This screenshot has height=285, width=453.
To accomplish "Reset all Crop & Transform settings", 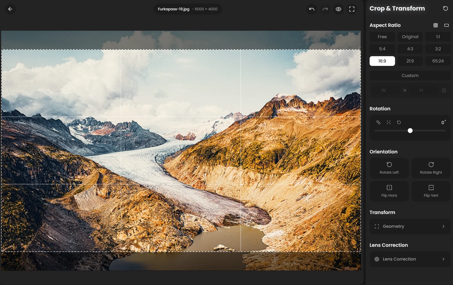I will (x=445, y=8).
